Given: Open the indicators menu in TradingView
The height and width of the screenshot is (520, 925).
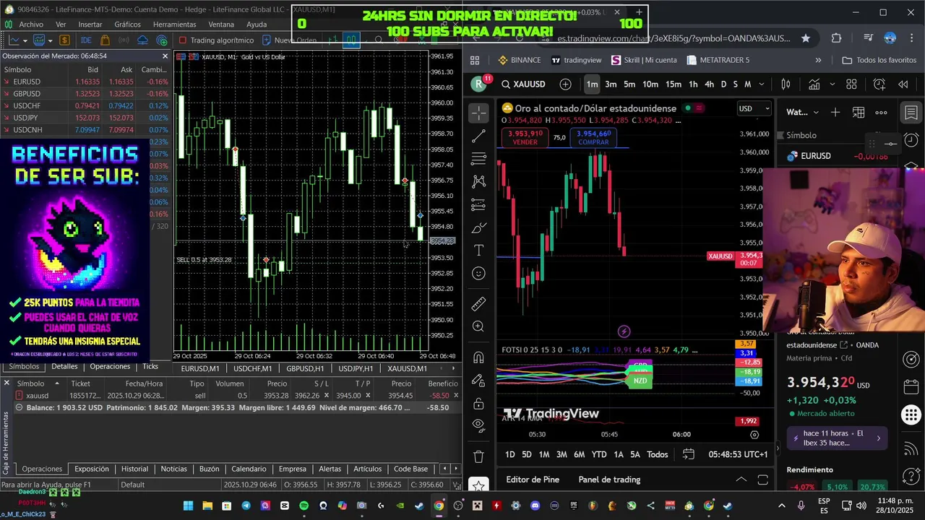Looking at the screenshot, I should tap(814, 84).
